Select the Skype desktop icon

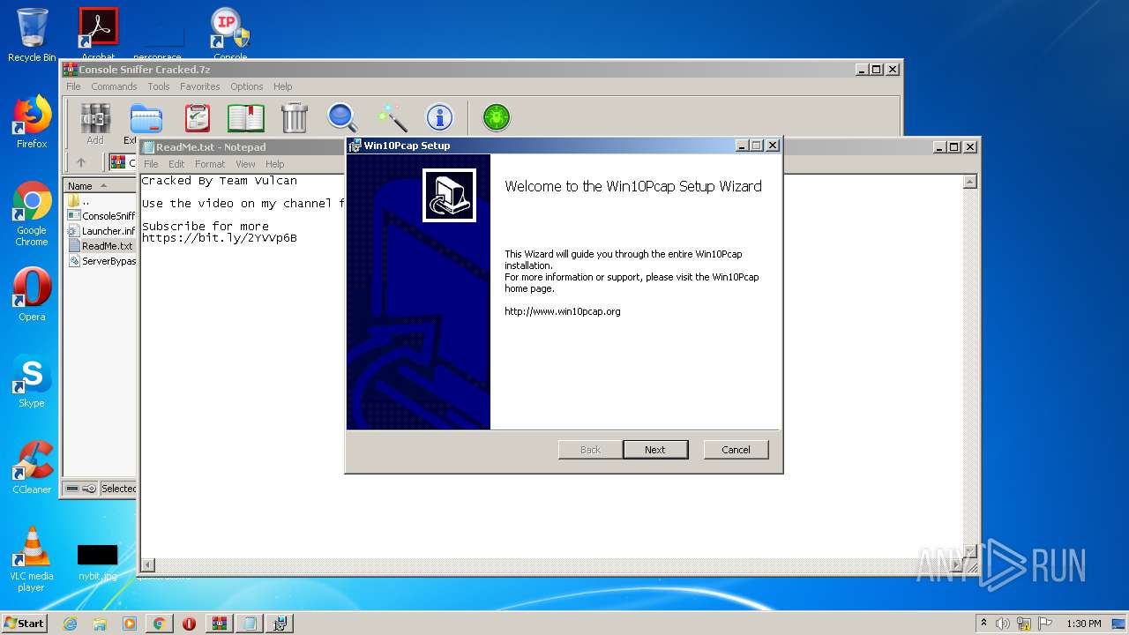pyautogui.click(x=32, y=381)
